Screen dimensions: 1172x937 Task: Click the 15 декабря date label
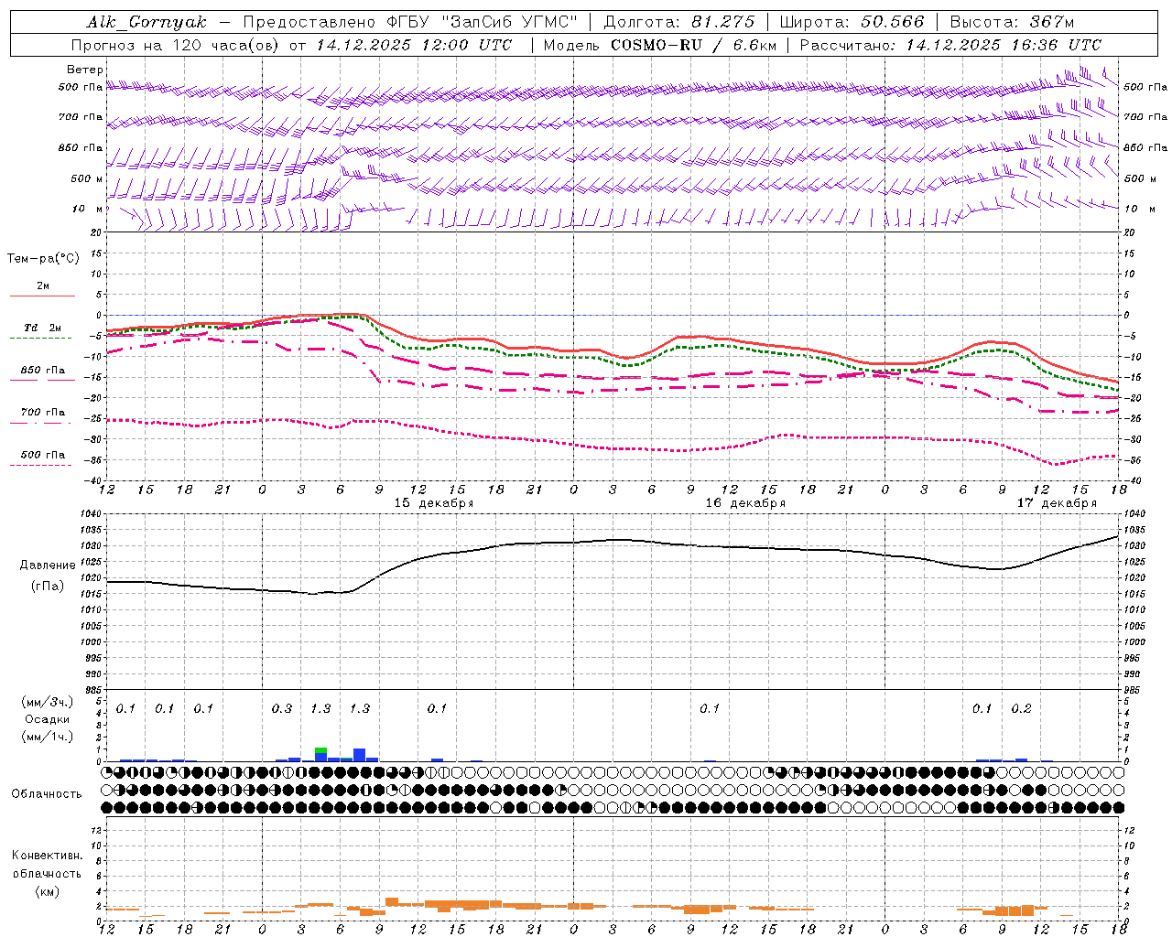click(x=434, y=503)
